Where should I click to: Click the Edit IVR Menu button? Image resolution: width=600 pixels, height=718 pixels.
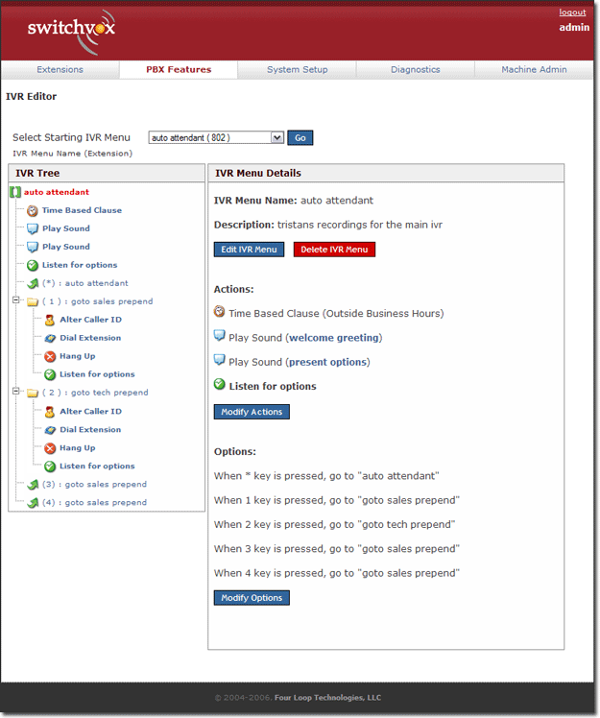pos(250,250)
